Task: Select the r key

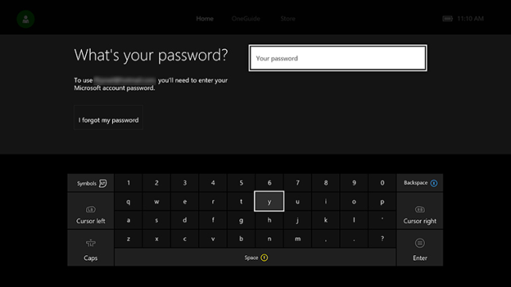Action: tap(213, 201)
